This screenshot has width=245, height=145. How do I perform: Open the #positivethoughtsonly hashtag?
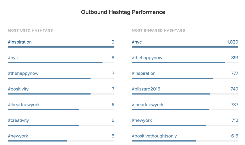click(x=154, y=136)
